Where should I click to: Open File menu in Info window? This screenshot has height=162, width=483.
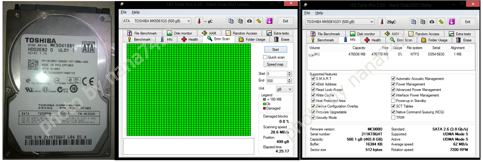[x=307, y=13]
